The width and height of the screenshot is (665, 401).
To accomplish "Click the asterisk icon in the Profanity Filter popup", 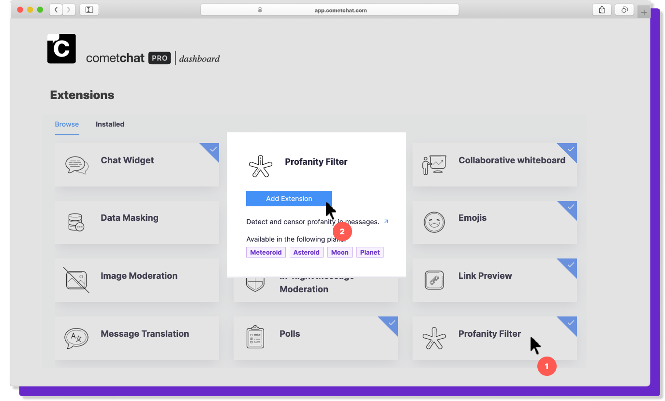I will click(261, 167).
